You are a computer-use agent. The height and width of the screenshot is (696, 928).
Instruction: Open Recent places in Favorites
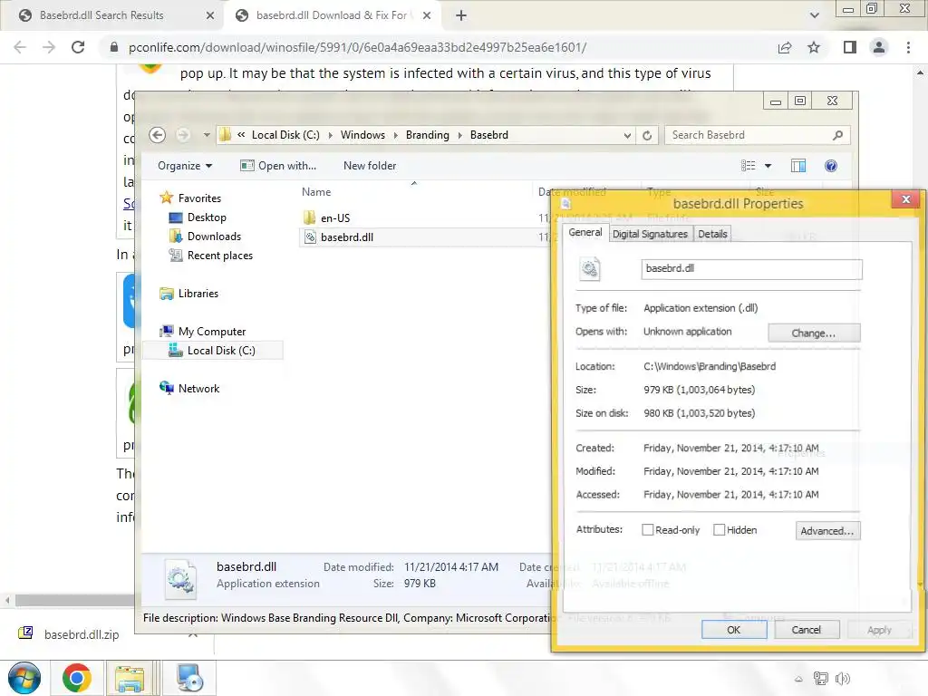pos(219,255)
